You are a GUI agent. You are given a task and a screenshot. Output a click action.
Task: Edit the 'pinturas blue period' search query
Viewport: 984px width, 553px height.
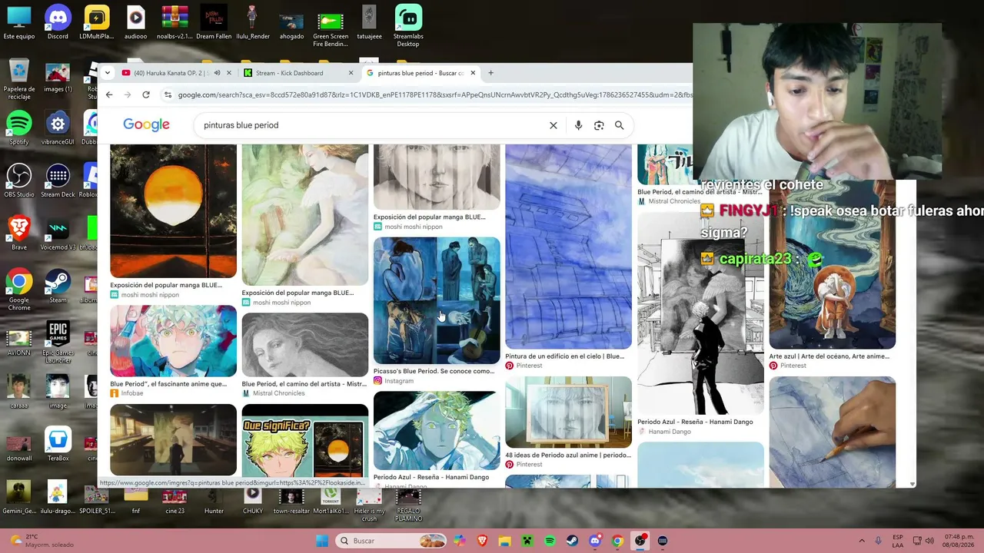[241, 125]
